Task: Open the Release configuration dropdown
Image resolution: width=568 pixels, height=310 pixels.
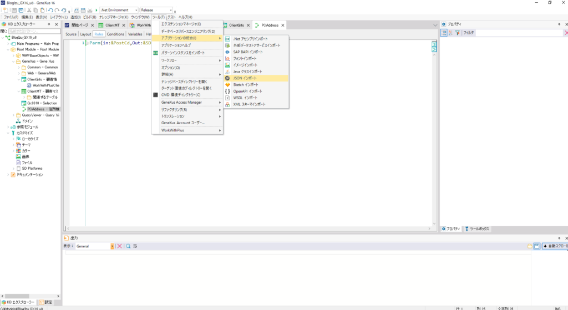Action: coord(171,10)
